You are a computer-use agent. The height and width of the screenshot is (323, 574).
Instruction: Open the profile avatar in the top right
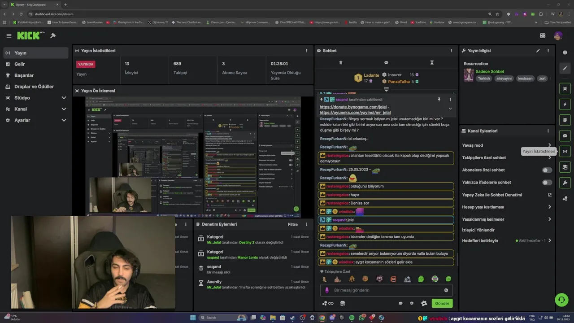[x=558, y=35]
